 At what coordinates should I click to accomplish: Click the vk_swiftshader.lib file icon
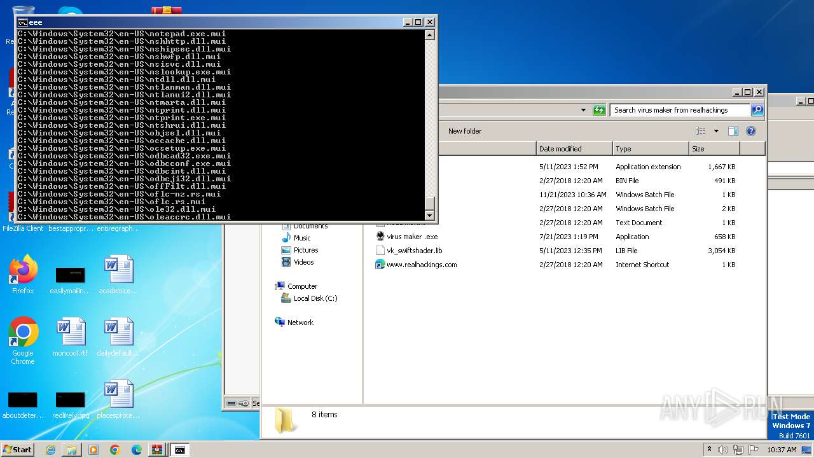[x=380, y=251]
